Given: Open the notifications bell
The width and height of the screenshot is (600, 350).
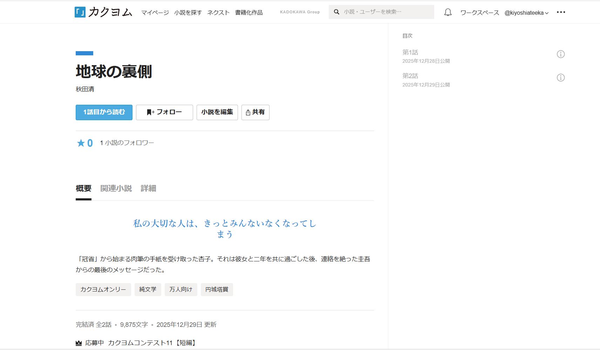Looking at the screenshot, I should coord(448,13).
